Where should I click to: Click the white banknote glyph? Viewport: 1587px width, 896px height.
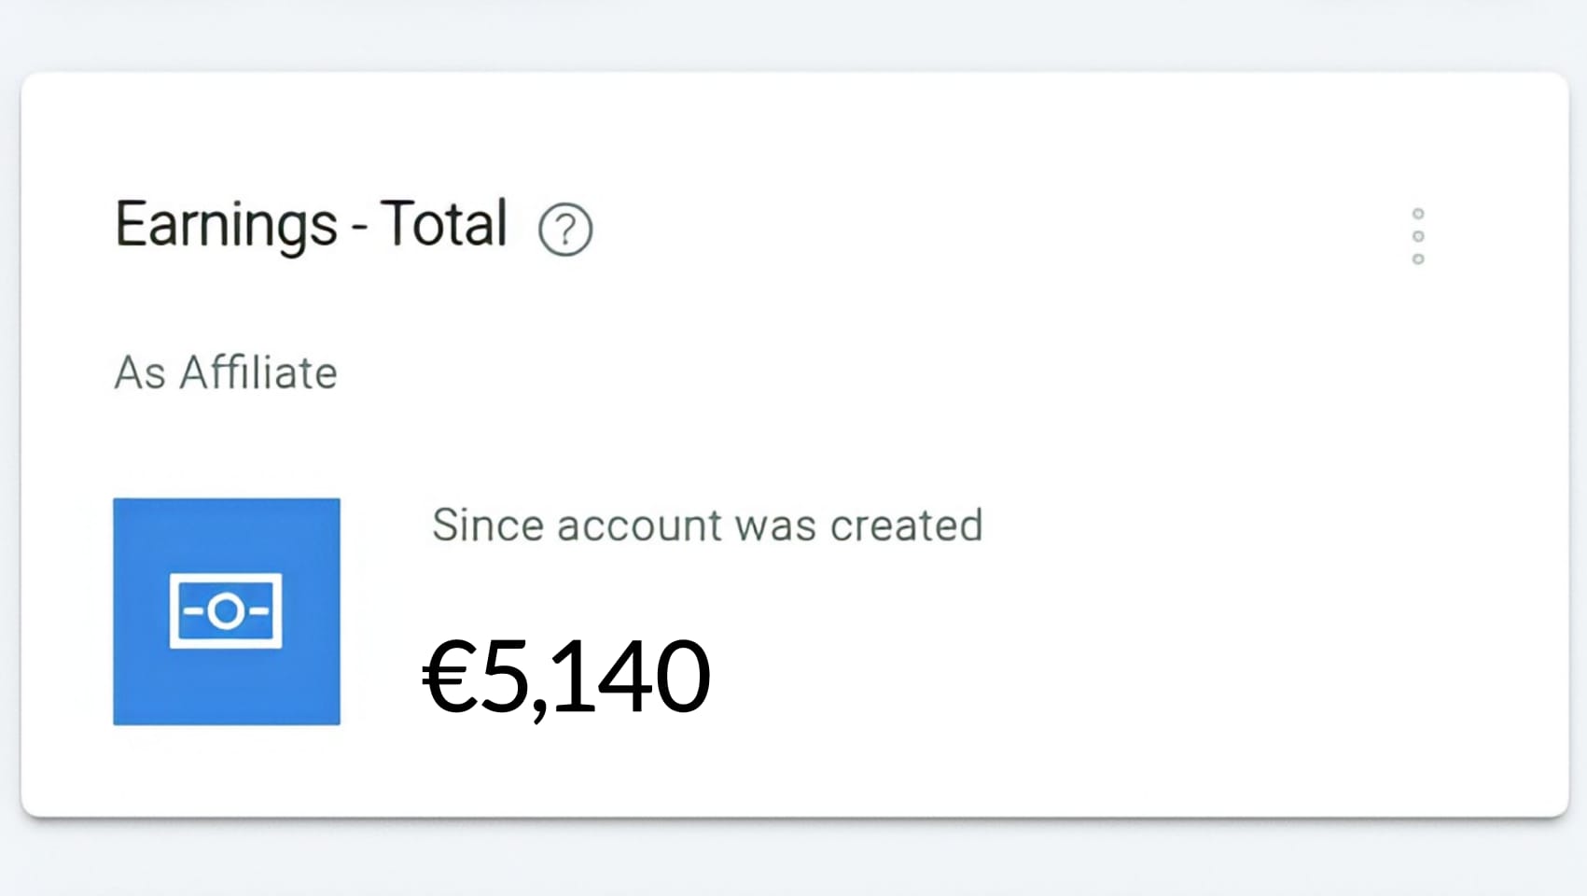(226, 611)
